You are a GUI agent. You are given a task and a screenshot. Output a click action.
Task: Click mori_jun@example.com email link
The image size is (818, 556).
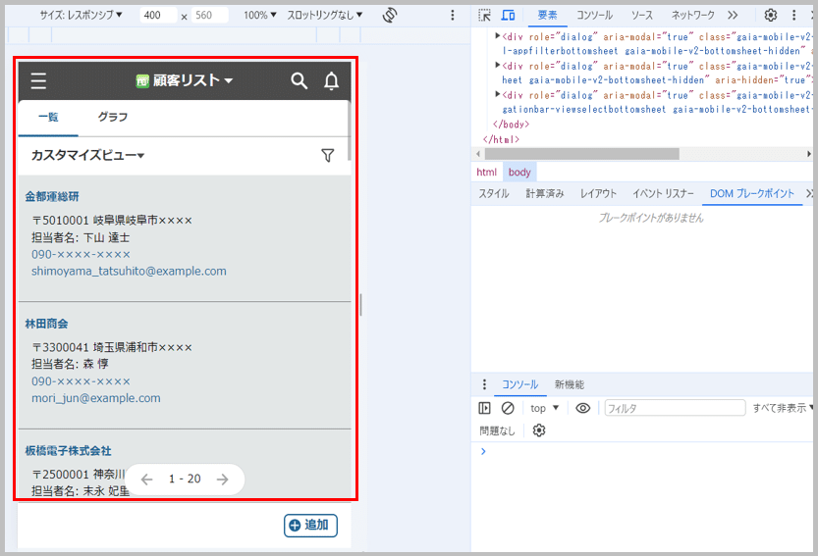[x=96, y=398]
